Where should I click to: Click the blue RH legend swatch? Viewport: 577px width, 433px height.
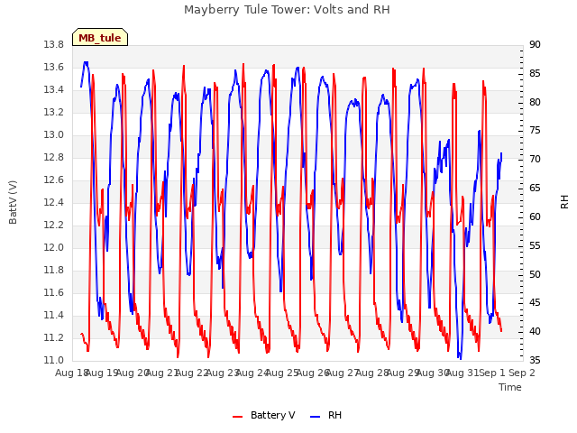pyautogui.click(x=316, y=417)
